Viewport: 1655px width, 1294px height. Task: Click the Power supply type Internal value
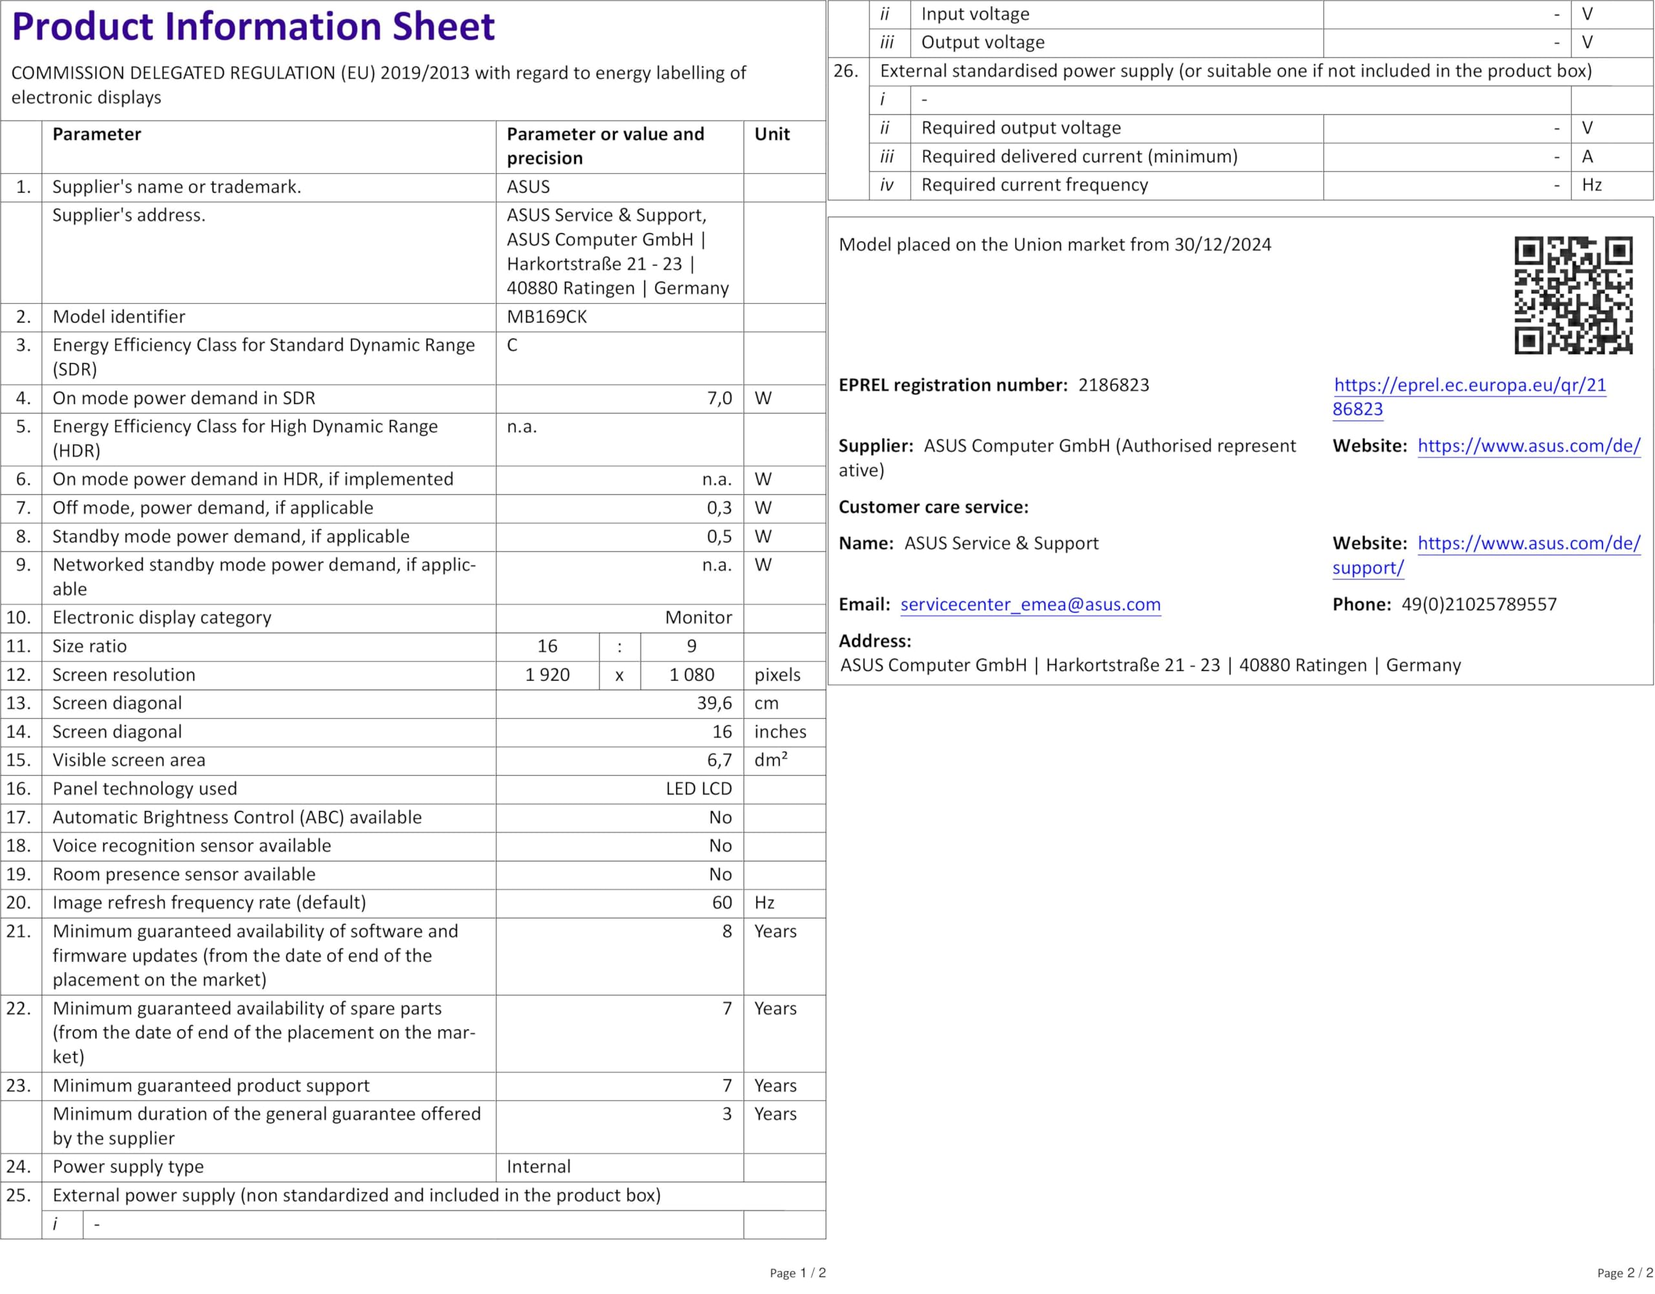538,1167
